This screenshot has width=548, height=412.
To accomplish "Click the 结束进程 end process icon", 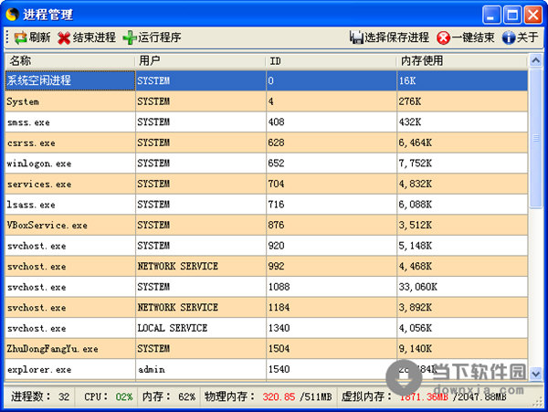I will (x=64, y=37).
